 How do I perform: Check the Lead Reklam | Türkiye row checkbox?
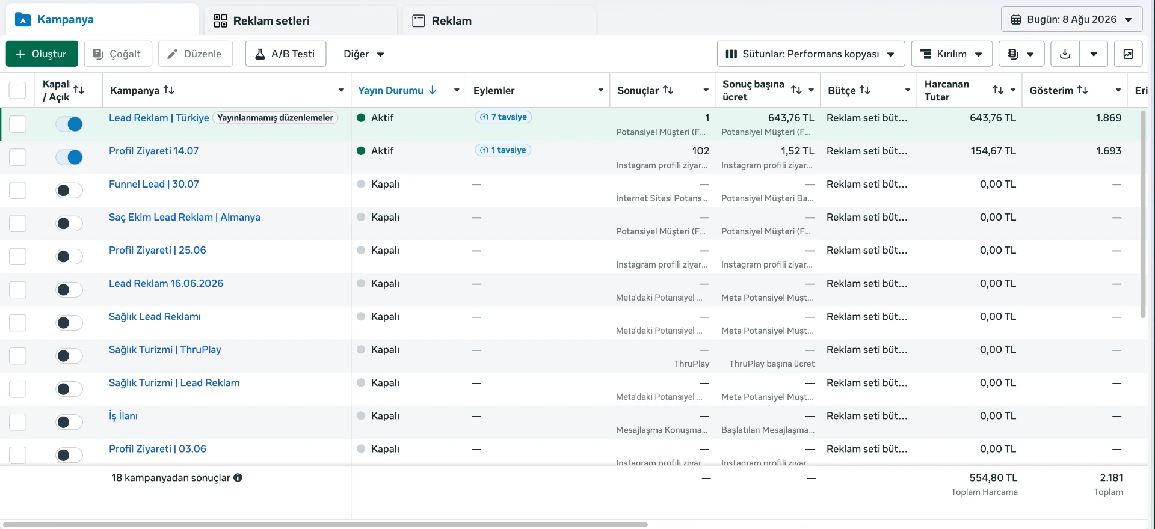(17, 124)
